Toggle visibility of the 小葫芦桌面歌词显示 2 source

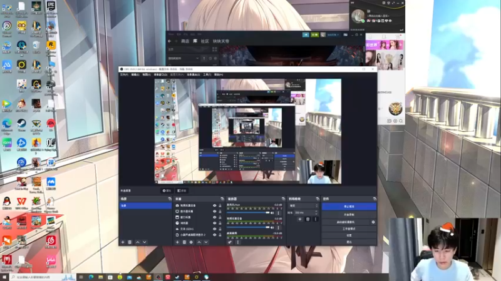click(x=214, y=235)
